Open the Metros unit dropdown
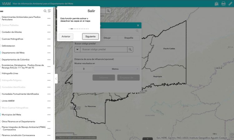This screenshot has height=140, width=234. pyautogui.click(x=117, y=69)
